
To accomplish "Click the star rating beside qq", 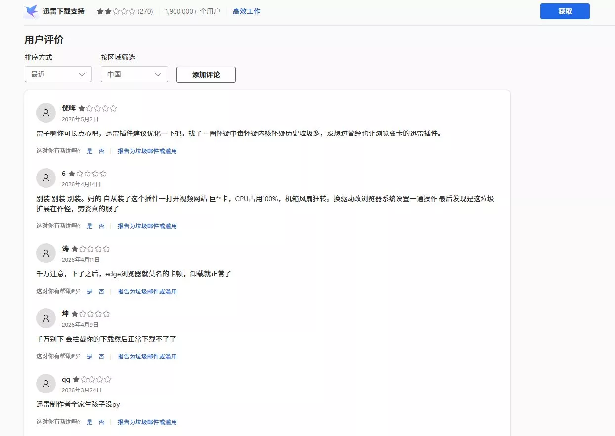I will 92,379.
